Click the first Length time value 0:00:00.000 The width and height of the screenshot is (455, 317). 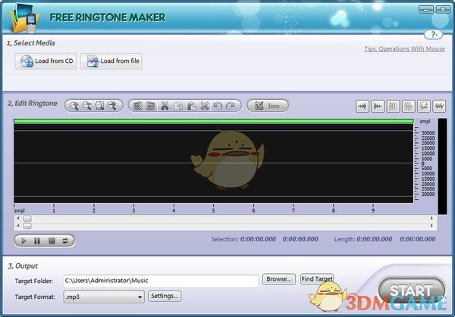click(375, 239)
